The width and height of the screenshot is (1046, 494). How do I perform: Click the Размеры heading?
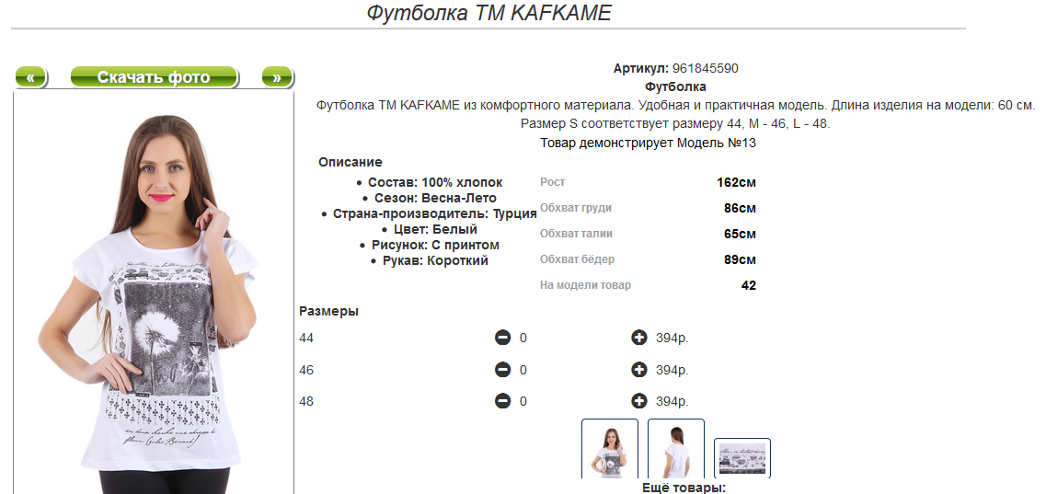(328, 311)
